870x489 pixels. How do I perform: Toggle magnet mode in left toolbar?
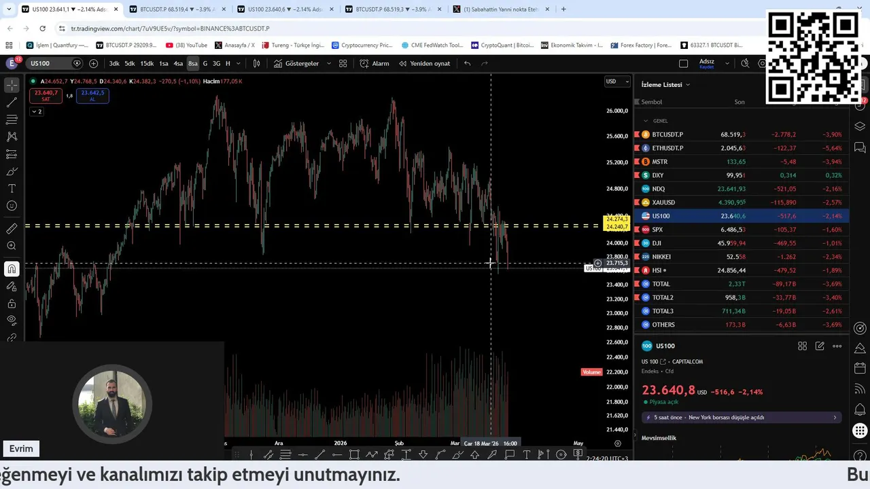pos(12,269)
